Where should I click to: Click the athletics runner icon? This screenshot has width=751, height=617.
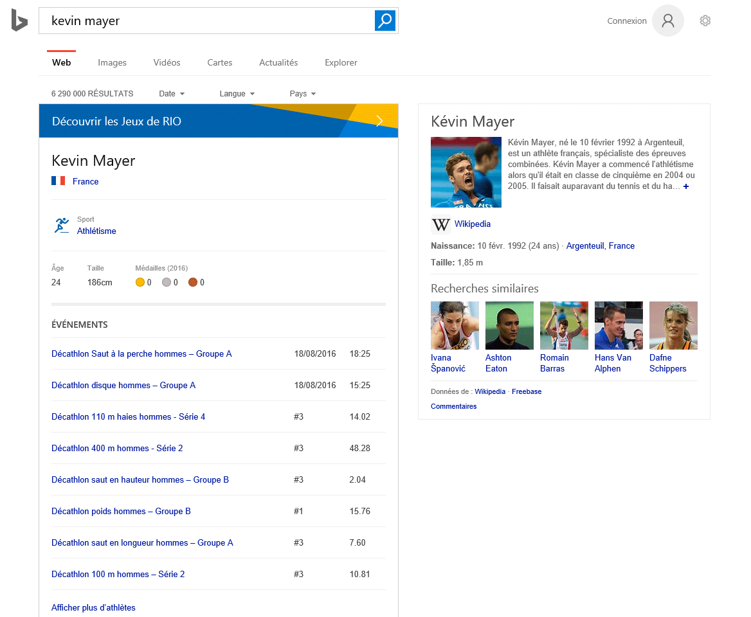(x=62, y=225)
